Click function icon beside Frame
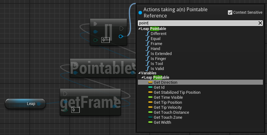Screen dimensions: 267x135 point(148,43)
